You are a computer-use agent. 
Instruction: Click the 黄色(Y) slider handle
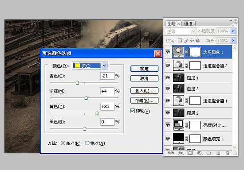pyautogui.click(x=97, y=113)
